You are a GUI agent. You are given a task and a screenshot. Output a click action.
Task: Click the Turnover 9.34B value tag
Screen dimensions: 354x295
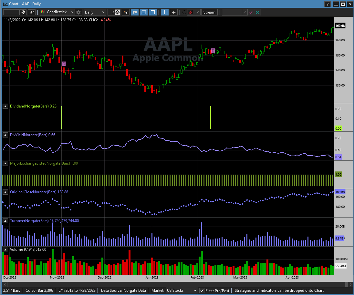[x=339, y=238]
